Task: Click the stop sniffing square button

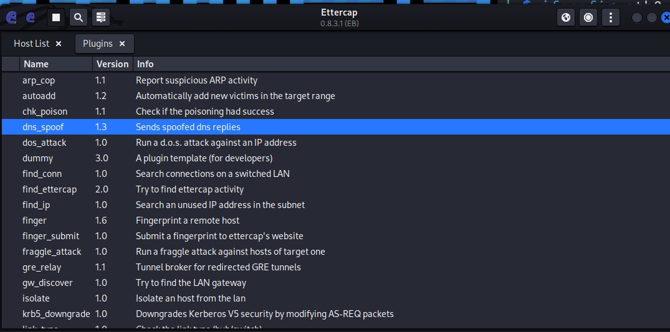Action: (x=56, y=17)
